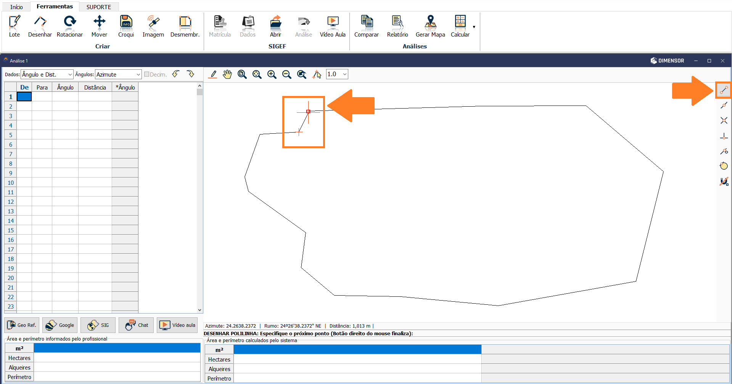This screenshot has width=732, height=384.
Task: Select the endpoint snap tool on right sidebar
Action: coord(724,90)
